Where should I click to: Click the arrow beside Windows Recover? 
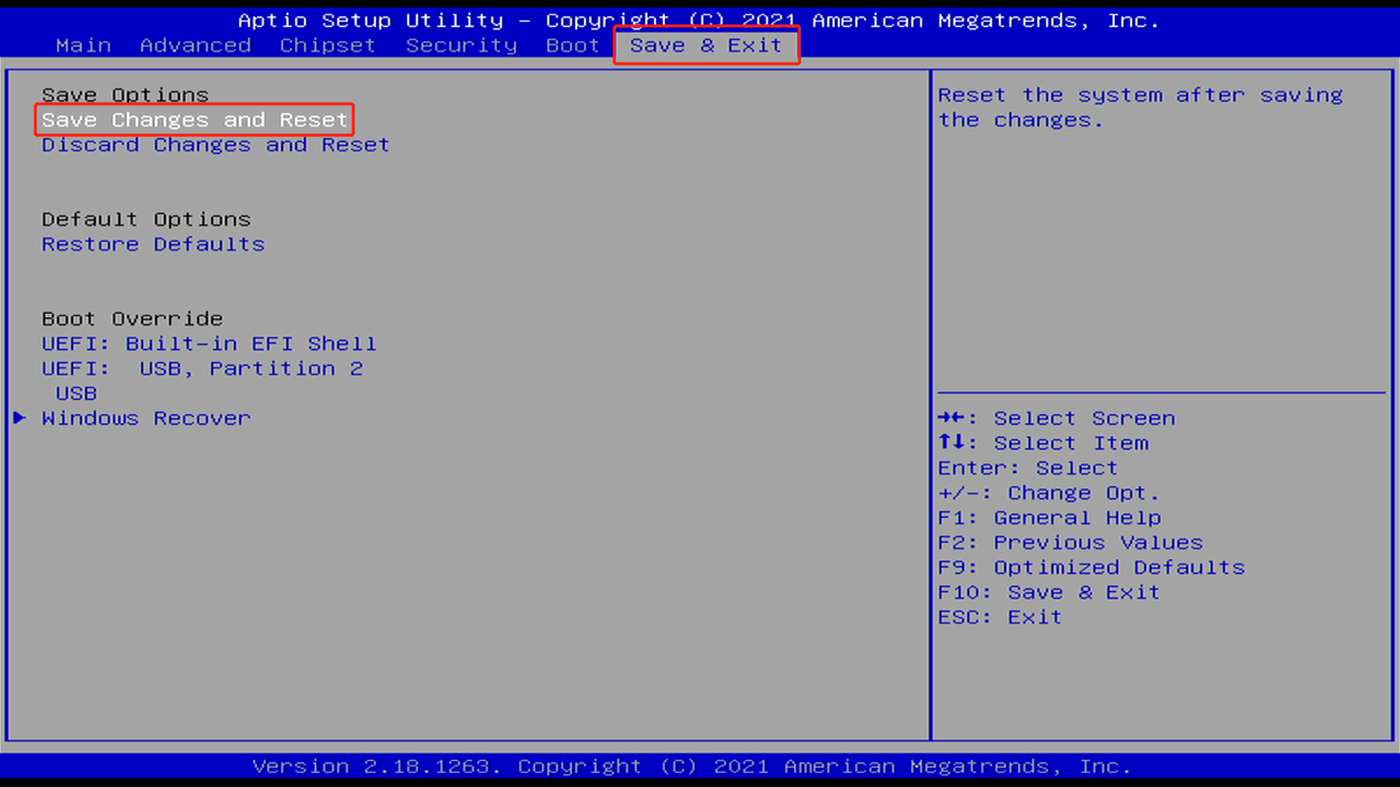click(x=20, y=418)
